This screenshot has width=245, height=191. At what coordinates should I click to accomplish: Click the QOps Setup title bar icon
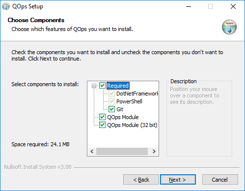click(x=6, y=6)
